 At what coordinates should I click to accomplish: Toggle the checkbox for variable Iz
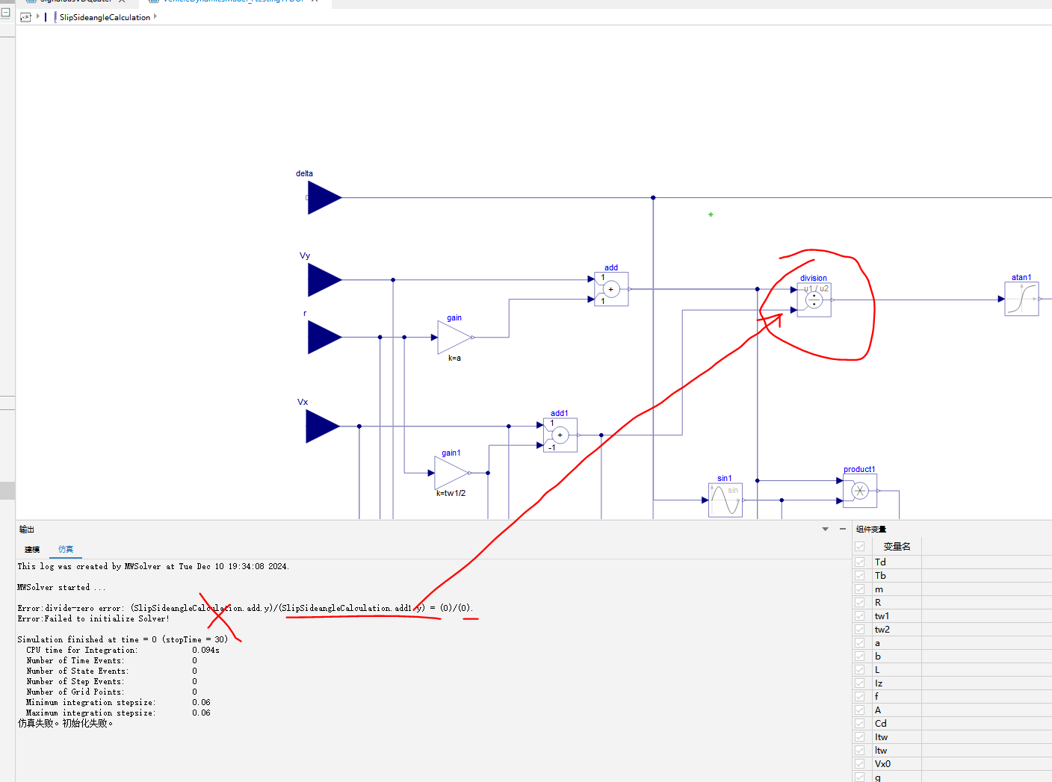pos(860,683)
